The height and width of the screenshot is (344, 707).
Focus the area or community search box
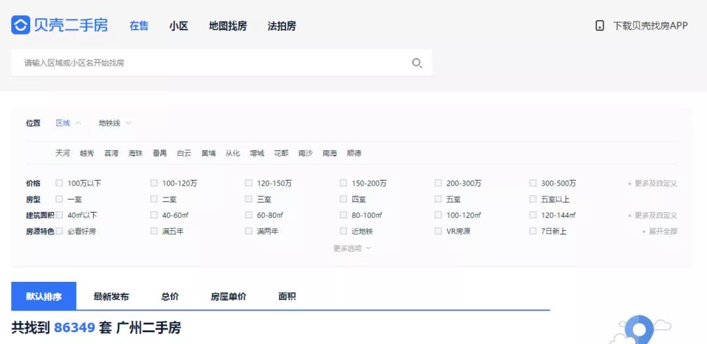click(x=209, y=63)
